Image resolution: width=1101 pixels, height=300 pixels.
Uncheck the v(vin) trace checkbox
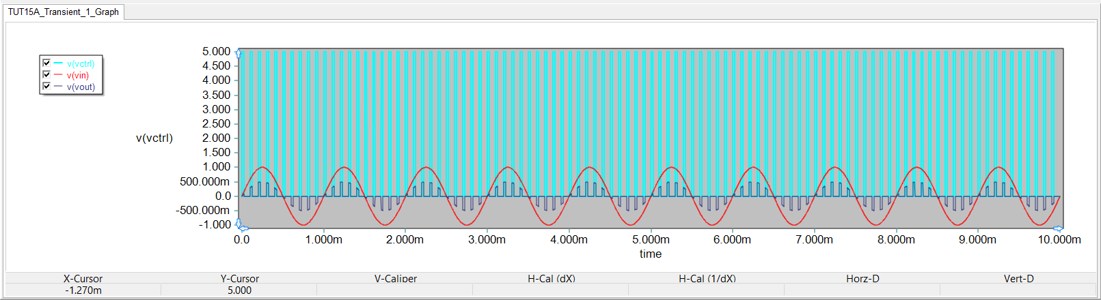(46, 74)
